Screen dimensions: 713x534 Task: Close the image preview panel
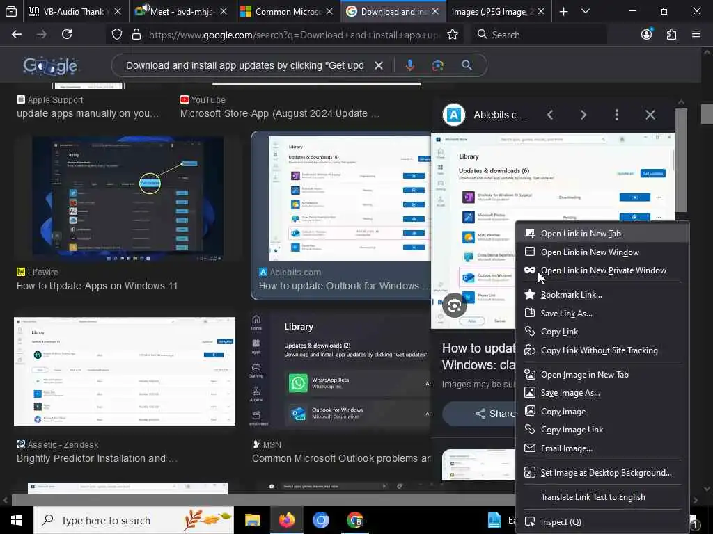click(x=650, y=115)
